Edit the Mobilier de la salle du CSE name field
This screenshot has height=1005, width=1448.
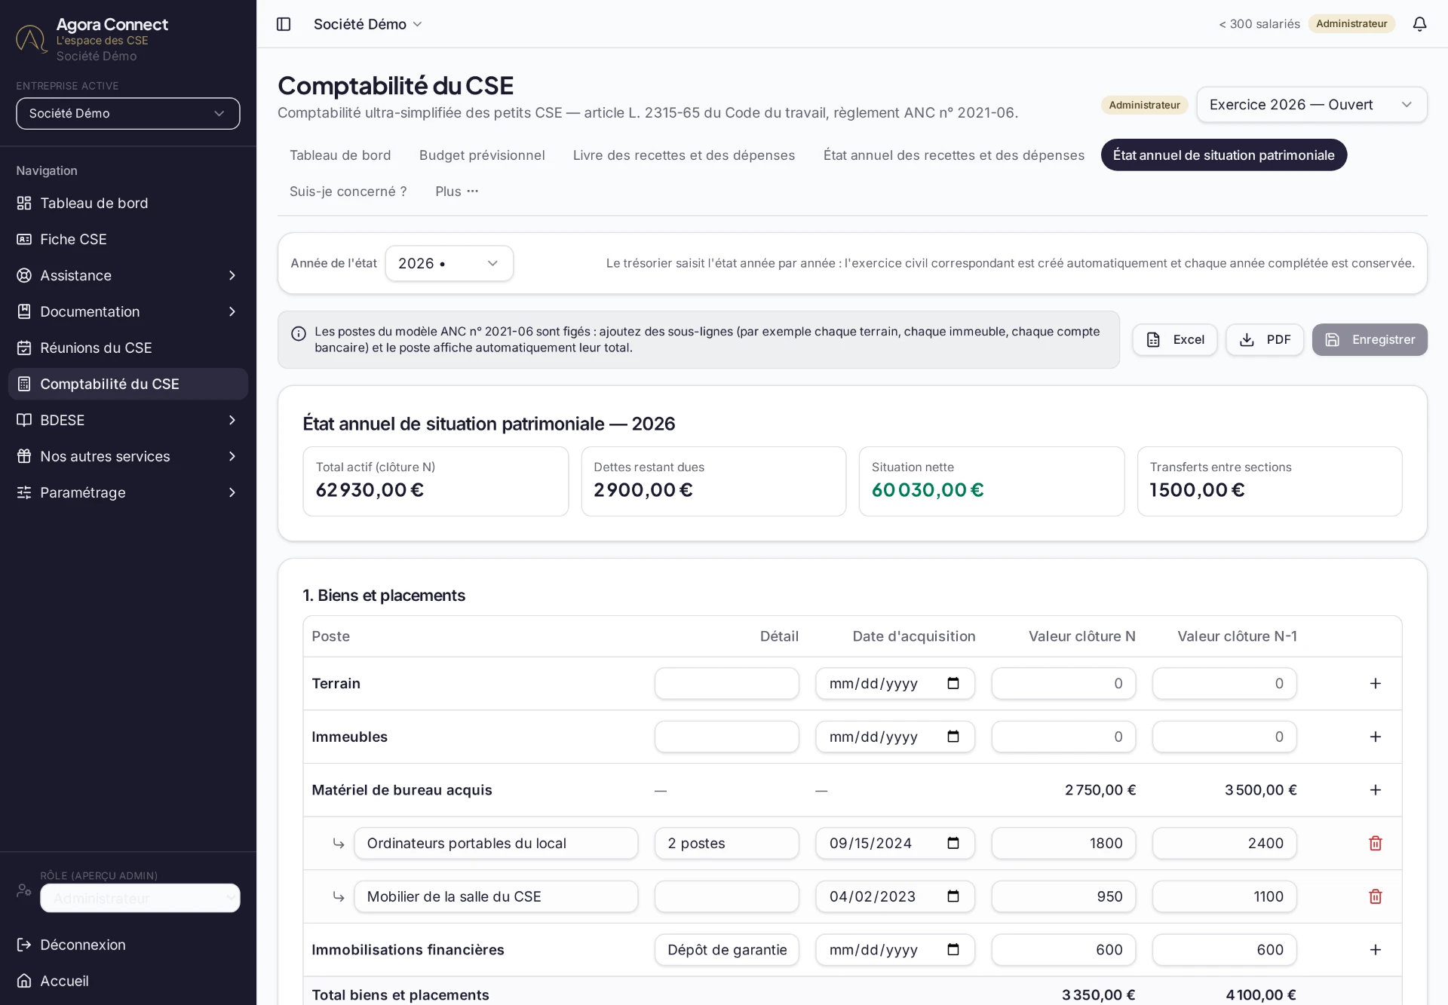(496, 896)
